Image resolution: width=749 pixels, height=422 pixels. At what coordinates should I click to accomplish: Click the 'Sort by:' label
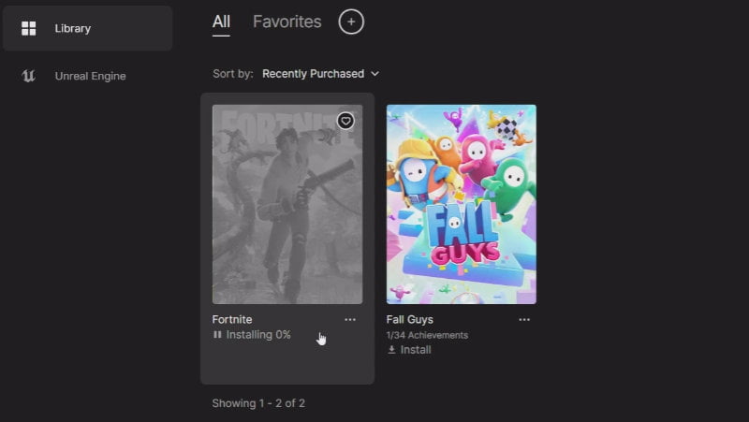click(233, 74)
